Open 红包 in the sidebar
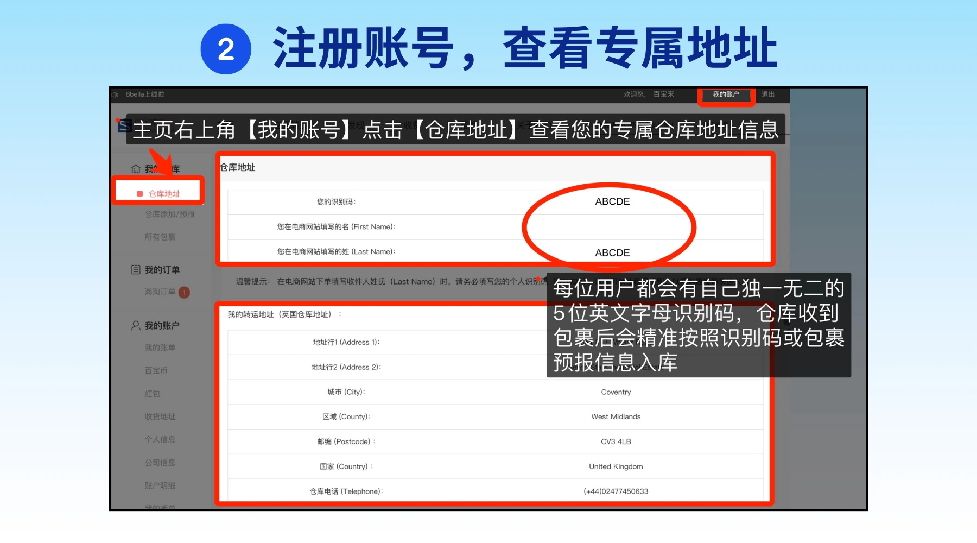This screenshot has height=543, width=977. click(153, 394)
